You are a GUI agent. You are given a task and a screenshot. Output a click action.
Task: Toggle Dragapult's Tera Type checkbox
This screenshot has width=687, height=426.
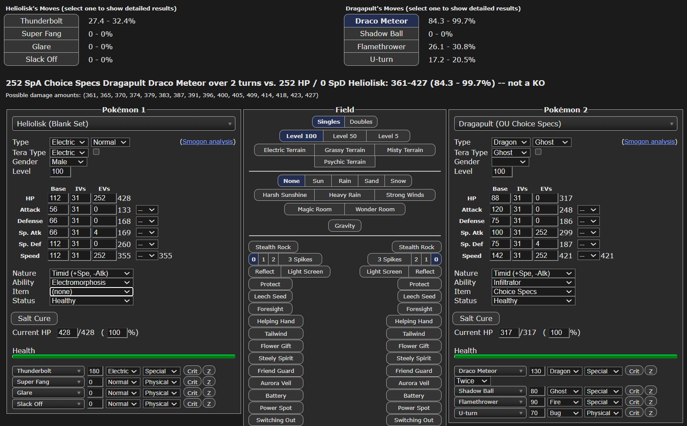pyautogui.click(x=538, y=152)
